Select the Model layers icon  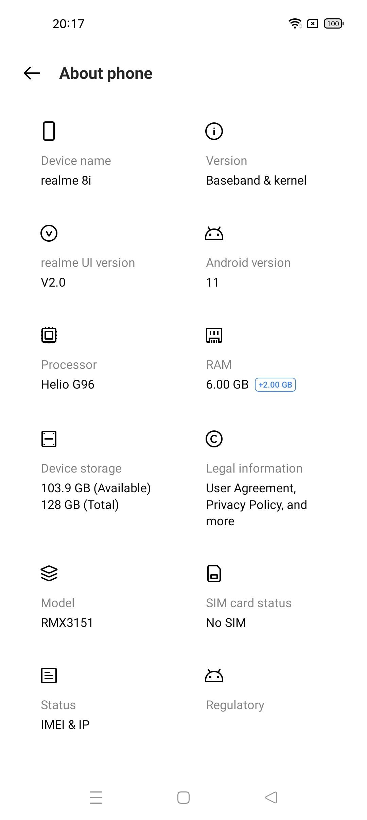point(49,574)
